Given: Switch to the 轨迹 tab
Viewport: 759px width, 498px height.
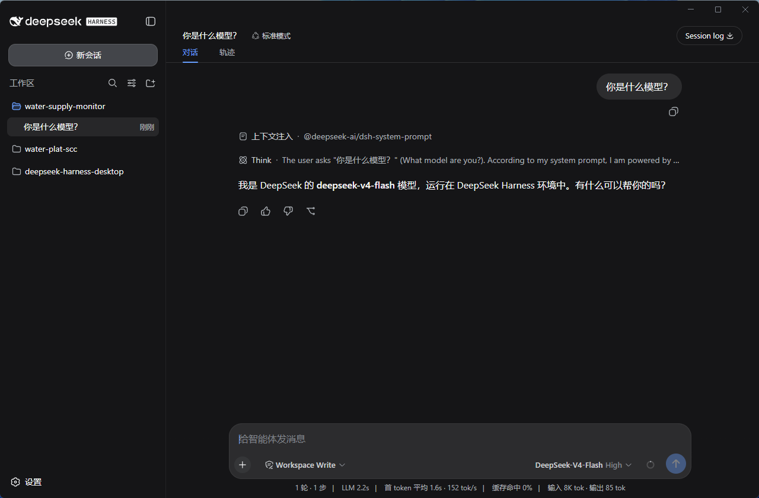Looking at the screenshot, I should click(227, 52).
